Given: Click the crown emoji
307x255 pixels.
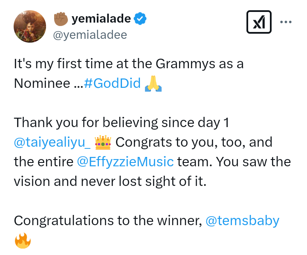Looking at the screenshot, I should coord(103,142).
